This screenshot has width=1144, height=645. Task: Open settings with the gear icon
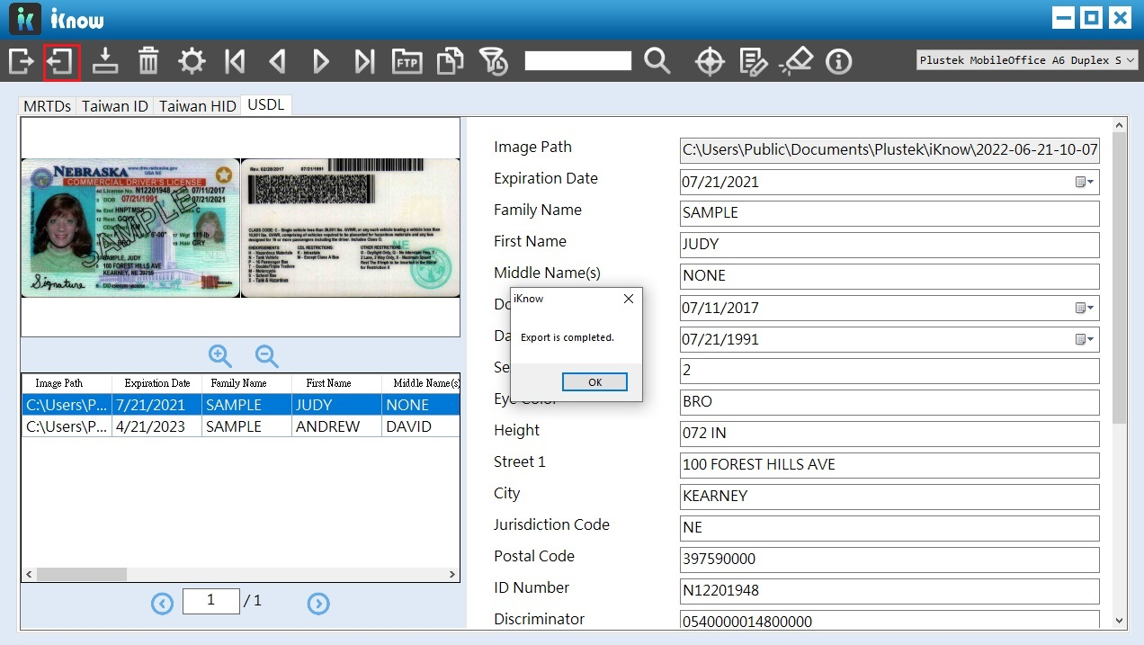click(192, 62)
